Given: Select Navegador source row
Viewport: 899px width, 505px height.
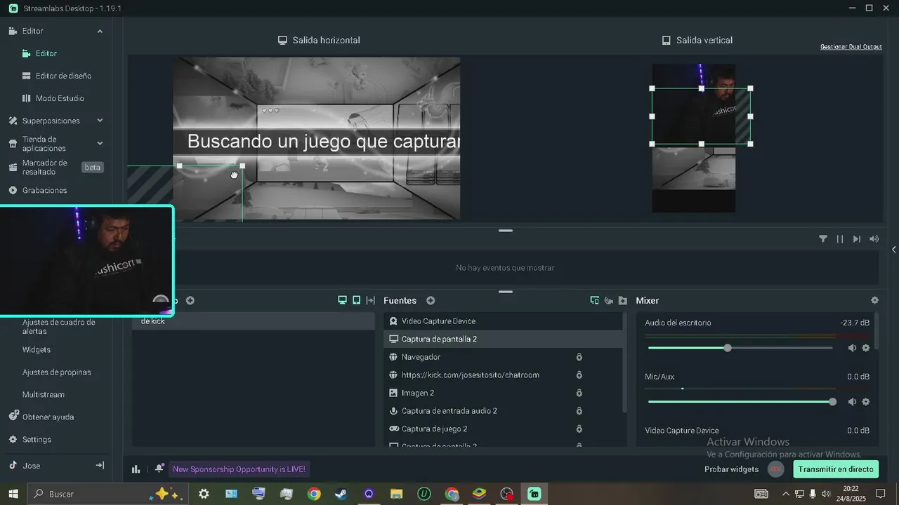Looking at the screenshot, I should click(503, 357).
